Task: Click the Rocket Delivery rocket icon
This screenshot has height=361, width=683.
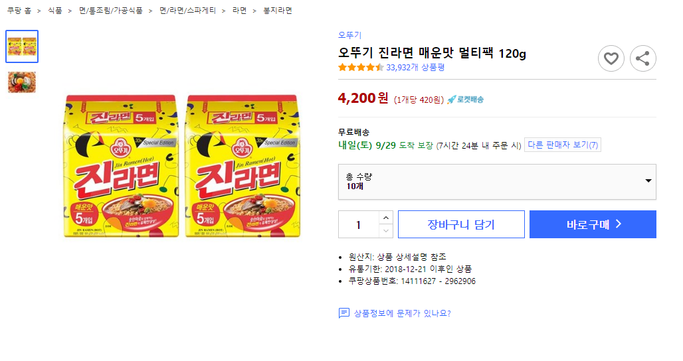Action: 451,100
